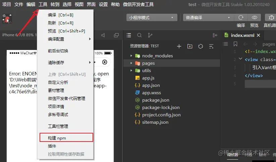Click 构建 npm menu entry

pos(66,138)
